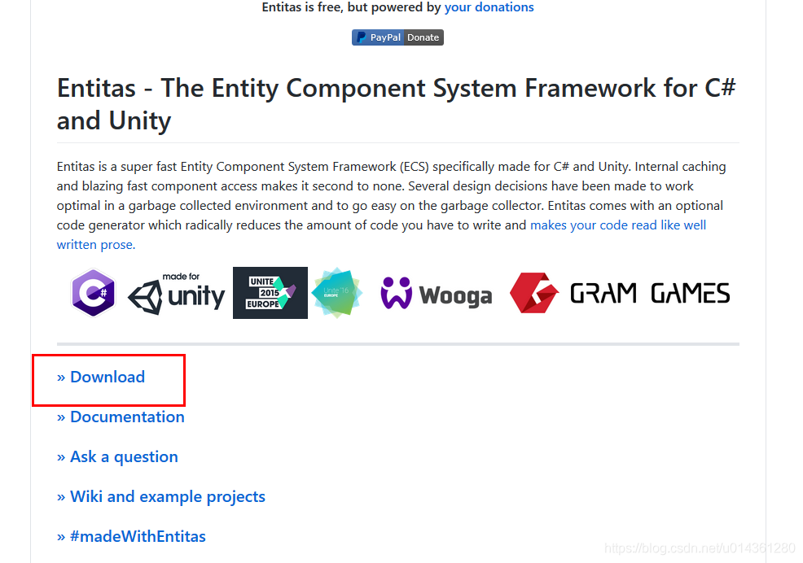803x563 pixels.
Task: Select the Gram Games logo
Action: coord(621,293)
